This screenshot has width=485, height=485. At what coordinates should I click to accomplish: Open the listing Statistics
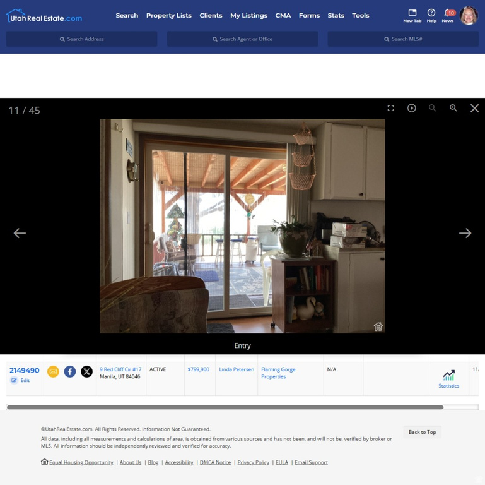448,379
